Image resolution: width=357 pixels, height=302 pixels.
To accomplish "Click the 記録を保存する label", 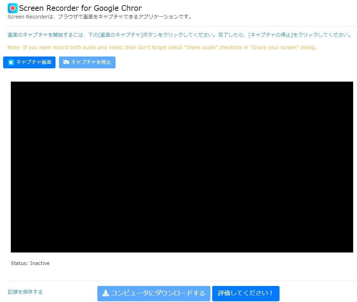I will click(x=25, y=292).
